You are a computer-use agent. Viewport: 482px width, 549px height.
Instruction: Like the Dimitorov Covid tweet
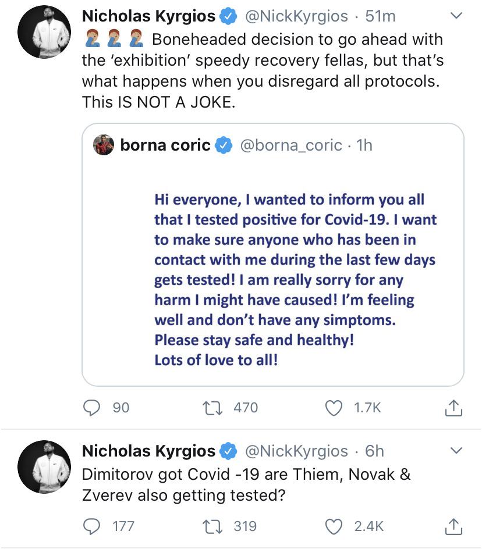click(x=334, y=526)
